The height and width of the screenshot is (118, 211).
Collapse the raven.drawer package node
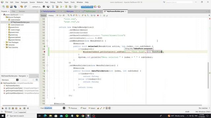(7, 20)
